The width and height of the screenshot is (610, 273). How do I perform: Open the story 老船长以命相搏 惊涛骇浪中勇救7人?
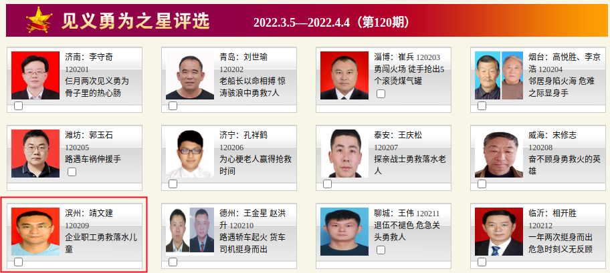point(249,87)
